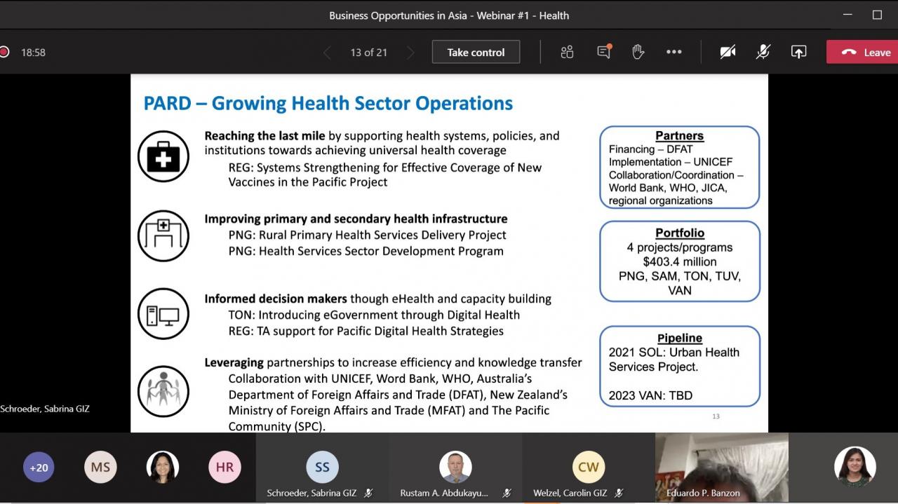This screenshot has width=898, height=504.
Task: Click the Partners box heading
Action: tap(679, 136)
